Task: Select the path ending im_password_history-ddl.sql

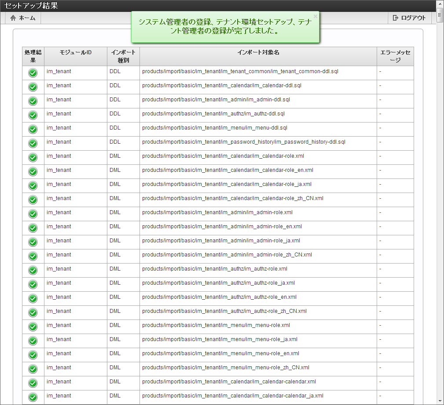Action: coord(244,142)
